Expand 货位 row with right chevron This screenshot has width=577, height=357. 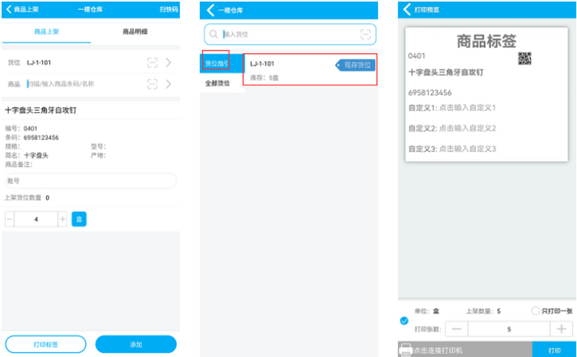click(x=168, y=63)
